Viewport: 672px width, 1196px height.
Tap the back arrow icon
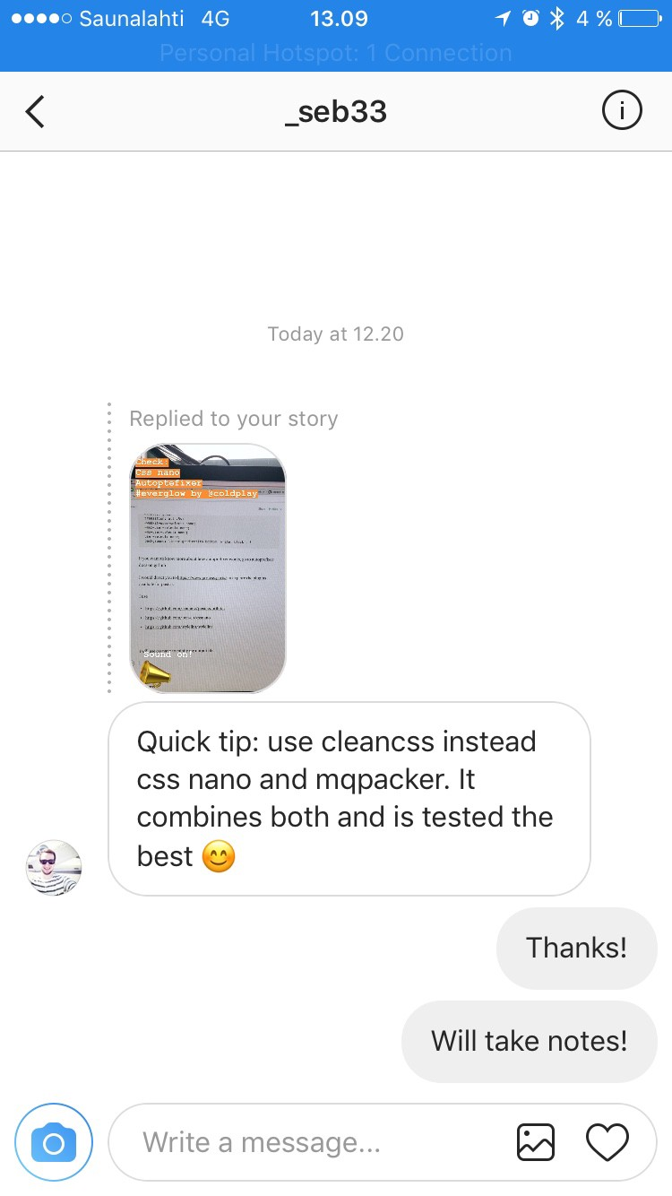coord(35,112)
